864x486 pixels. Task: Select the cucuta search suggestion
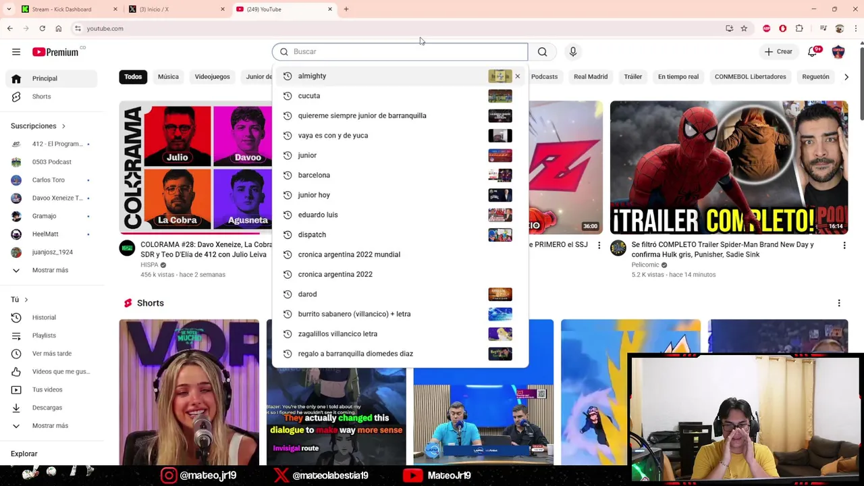click(399, 96)
